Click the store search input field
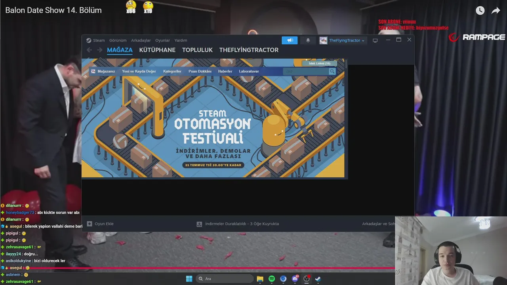 pos(306,72)
